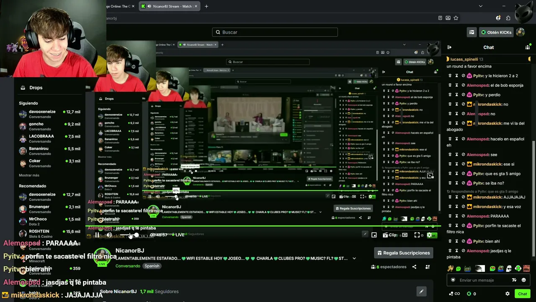Collapse the chat panel with the arrow icon

point(449,47)
